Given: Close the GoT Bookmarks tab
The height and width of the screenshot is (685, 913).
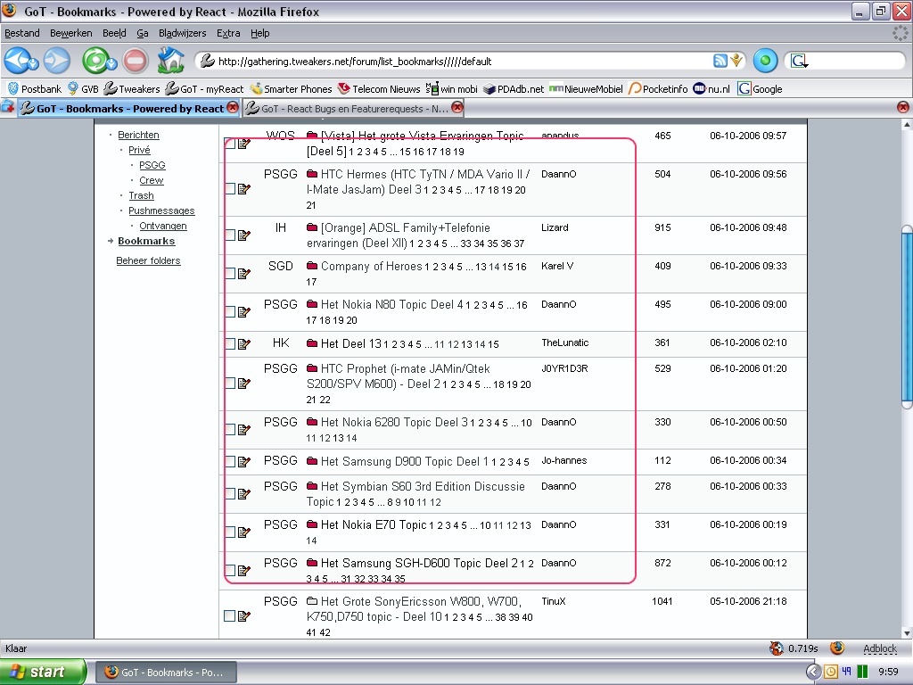Looking at the screenshot, I should (233, 107).
